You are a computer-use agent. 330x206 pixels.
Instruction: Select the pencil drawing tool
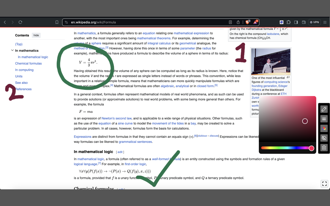[x=324, y=109]
